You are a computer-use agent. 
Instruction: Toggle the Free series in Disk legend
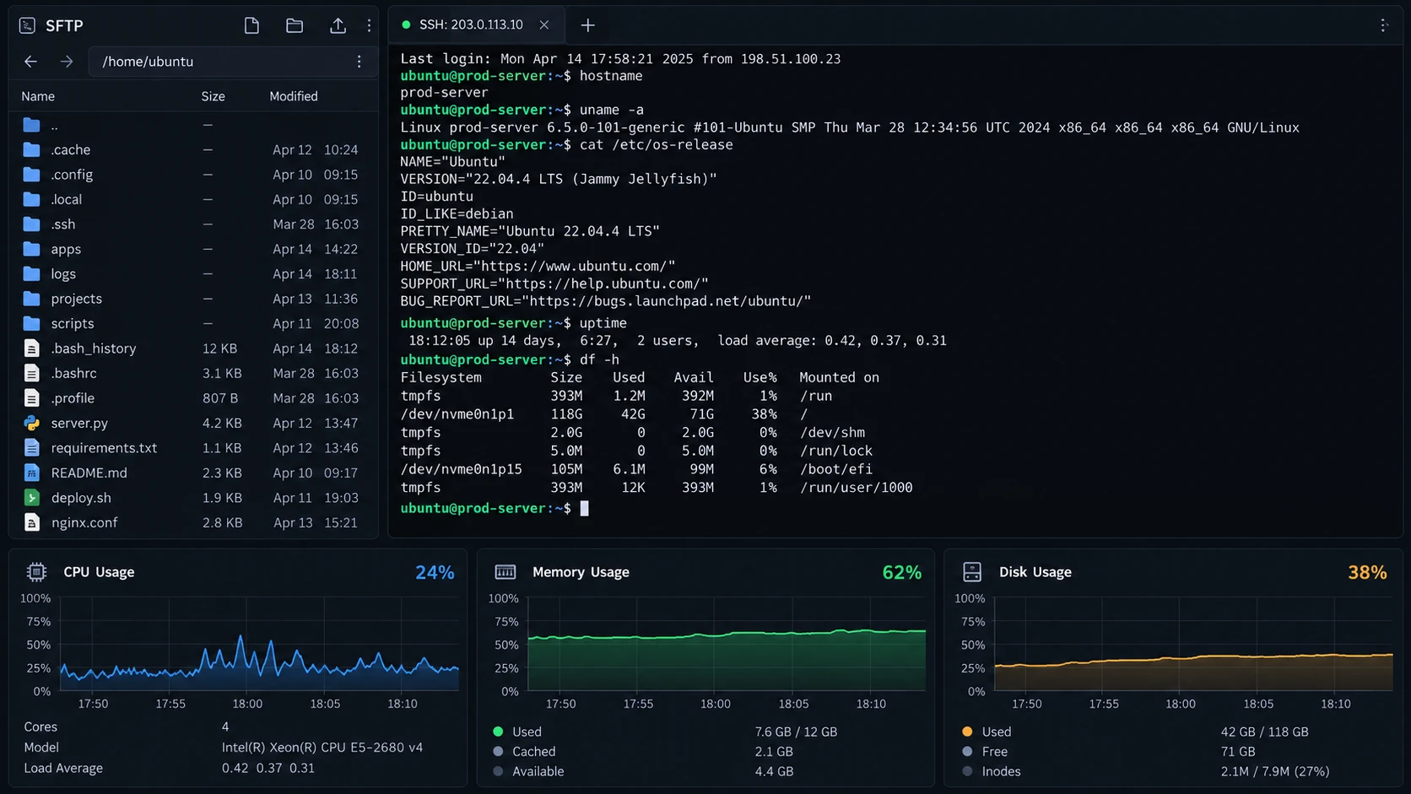pos(985,751)
